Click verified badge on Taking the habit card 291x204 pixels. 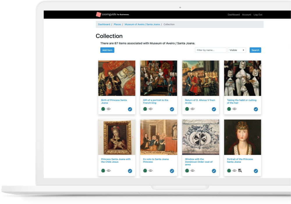[x=256, y=109]
